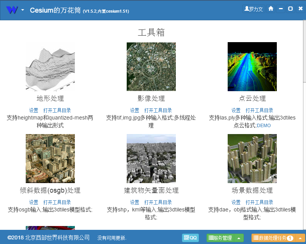The height and width of the screenshot is (244, 306).
Task: Open the 地形处理 terrain wireframe thumbnail
Action: click(x=50, y=67)
